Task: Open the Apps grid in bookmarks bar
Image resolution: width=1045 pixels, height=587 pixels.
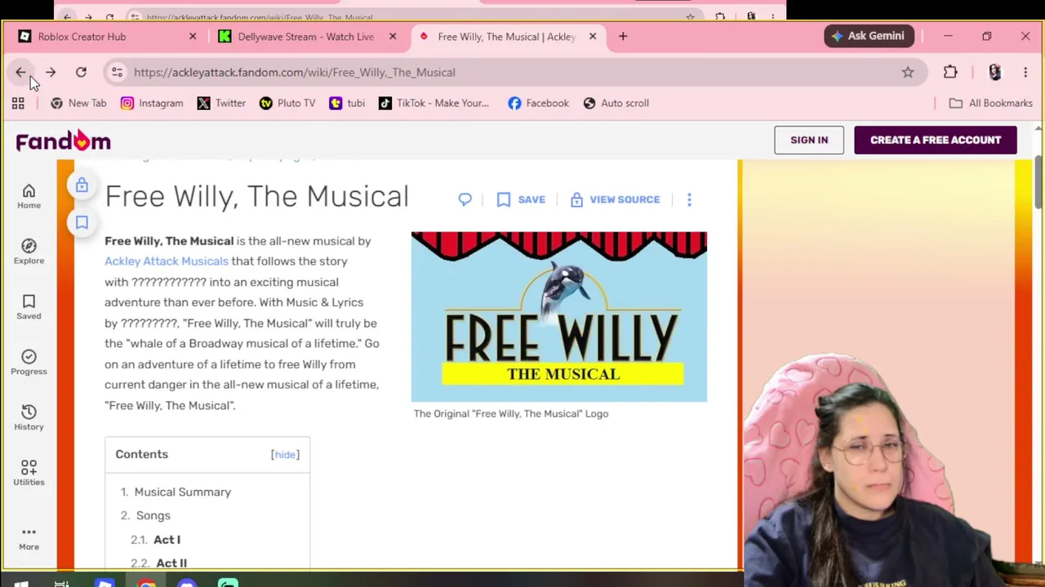Action: (18, 103)
